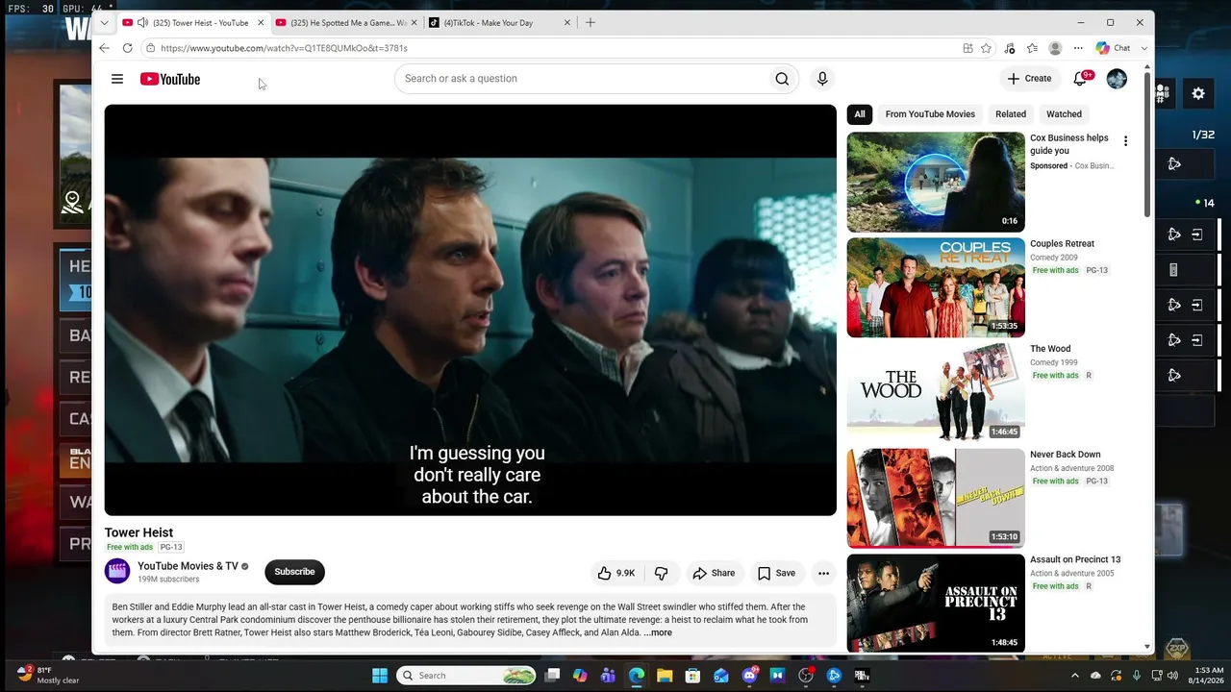The image size is (1231, 692).
Task: Switch to the TikTok Make Your Day tab
Action: [500, 22]
